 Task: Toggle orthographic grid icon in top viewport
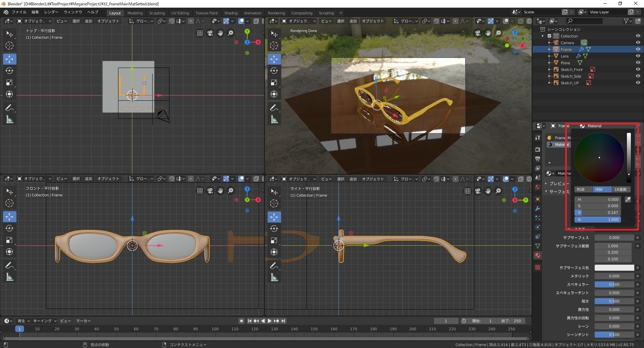coord(200,33)
